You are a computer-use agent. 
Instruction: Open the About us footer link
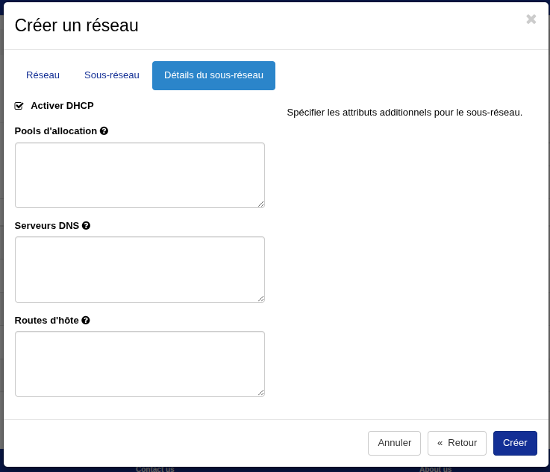click(435, 469)
